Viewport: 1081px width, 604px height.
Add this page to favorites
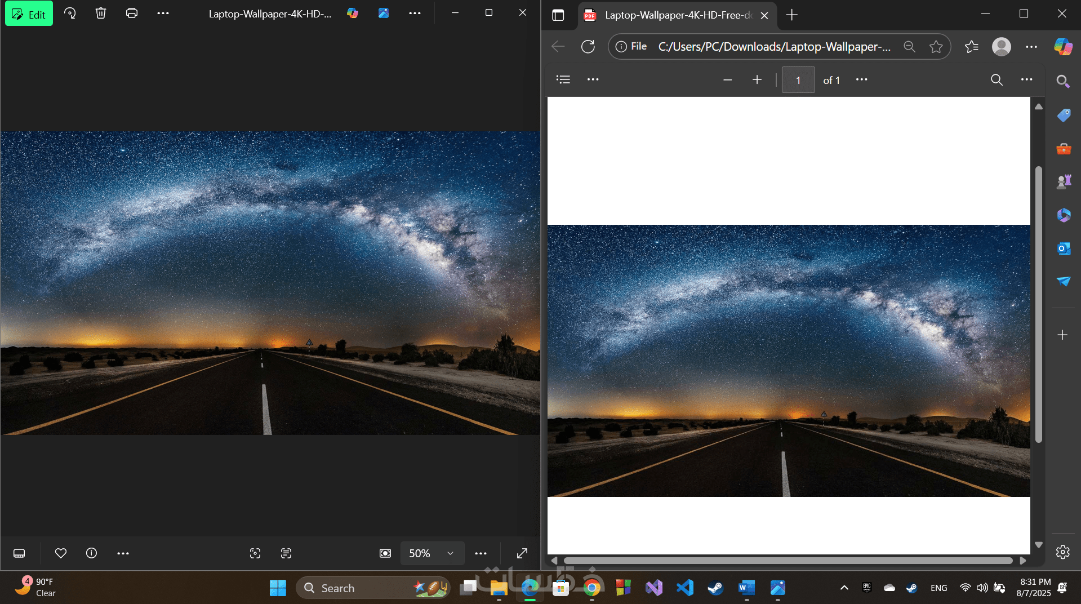click(936, 46)
